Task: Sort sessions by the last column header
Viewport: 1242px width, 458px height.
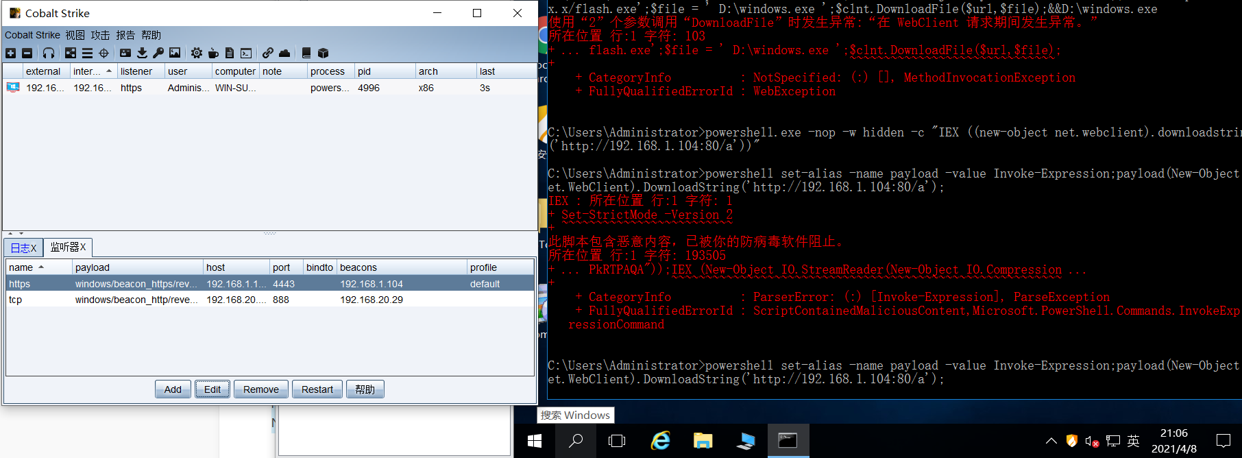Action: [507, 71]
